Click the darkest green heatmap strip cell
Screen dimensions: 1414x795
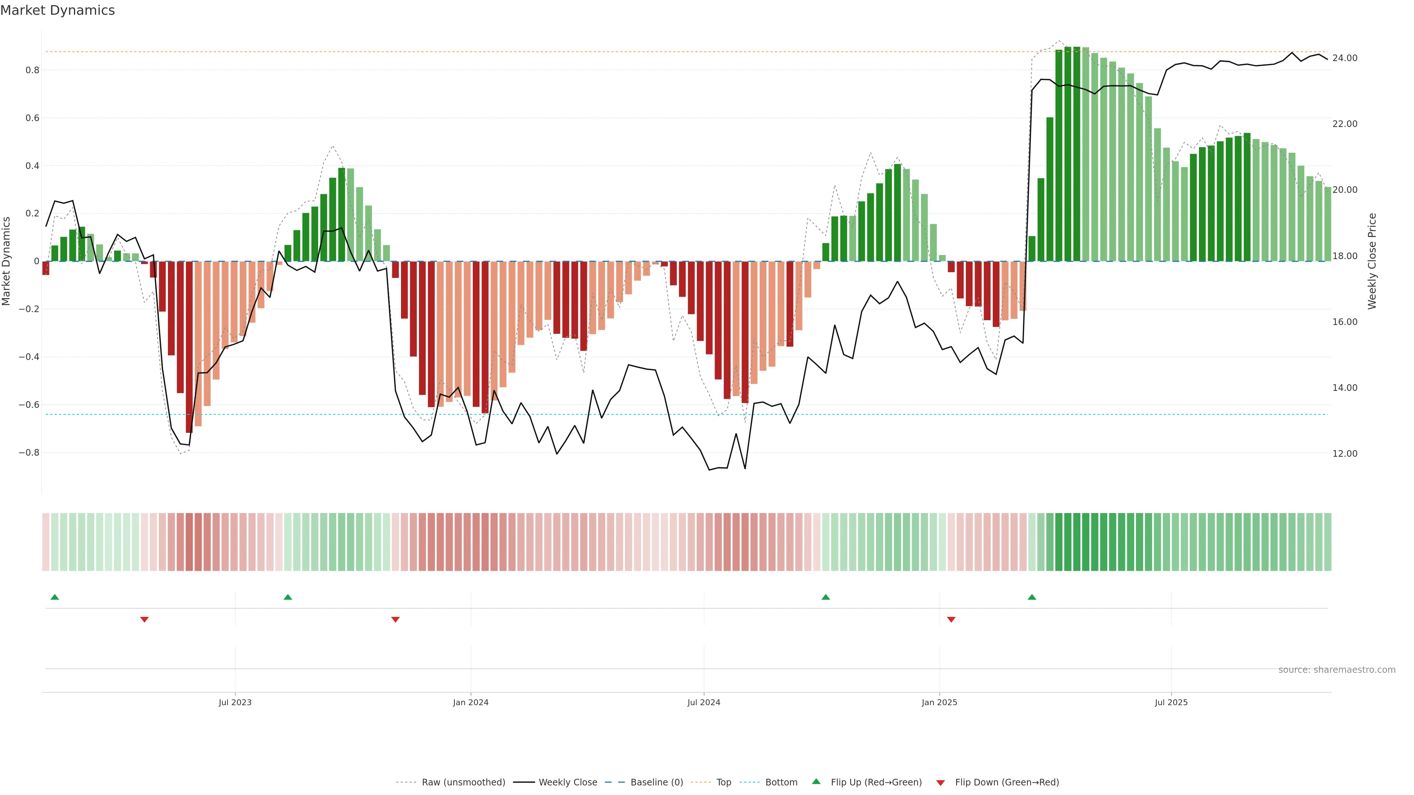(1077, 542)
